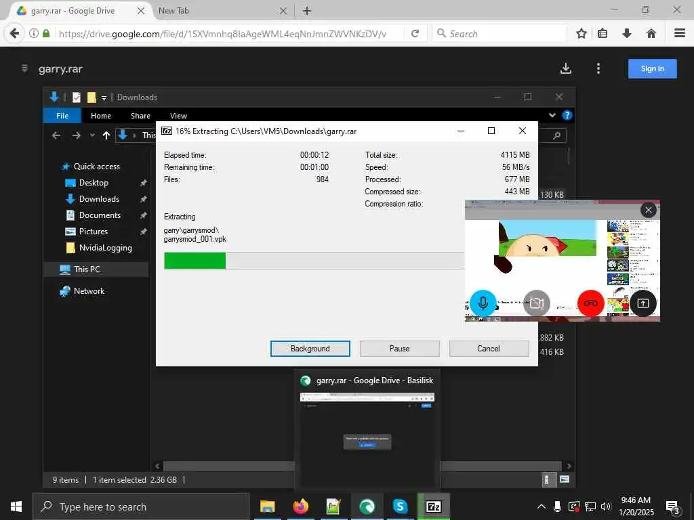Click the Background button in 7-Zip dialog

(310, 349)
